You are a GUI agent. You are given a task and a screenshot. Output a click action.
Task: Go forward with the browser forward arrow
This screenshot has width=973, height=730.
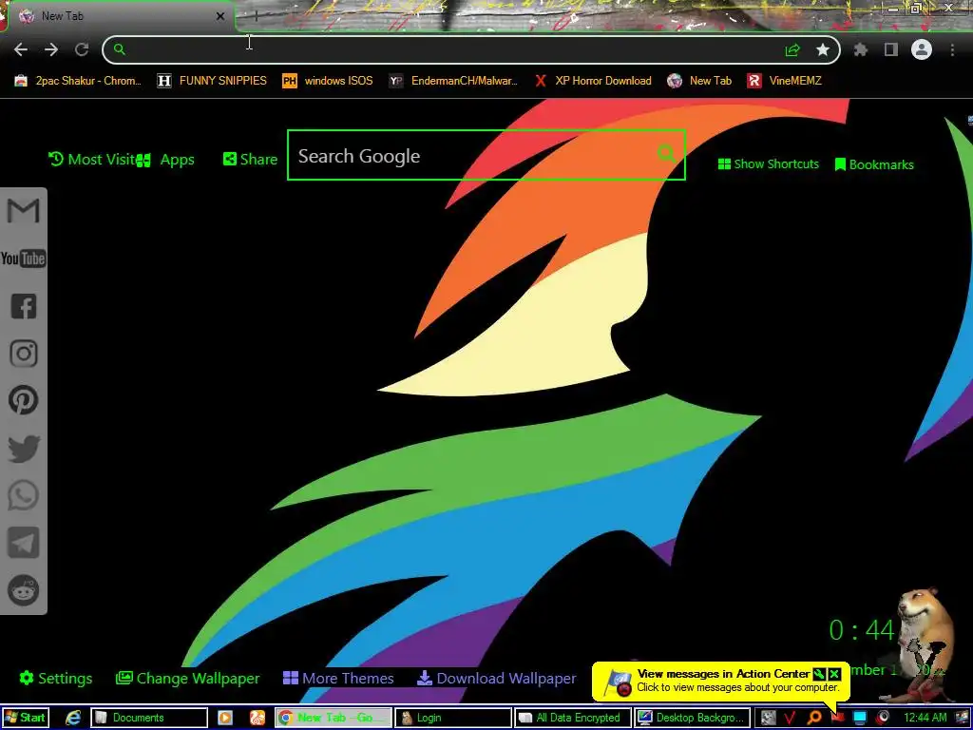51,49
